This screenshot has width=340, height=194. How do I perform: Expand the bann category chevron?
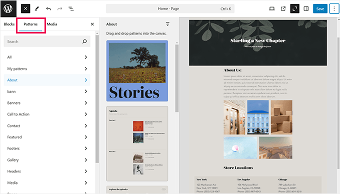pyautogui.click(x=86, y=91)
